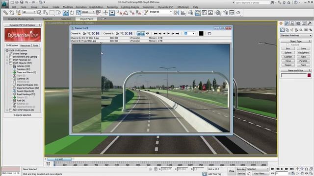The width and height of the screenshot is (314, 176).
Task: Toggle Channel B display in RAM Player
Action: click(143, 34)
